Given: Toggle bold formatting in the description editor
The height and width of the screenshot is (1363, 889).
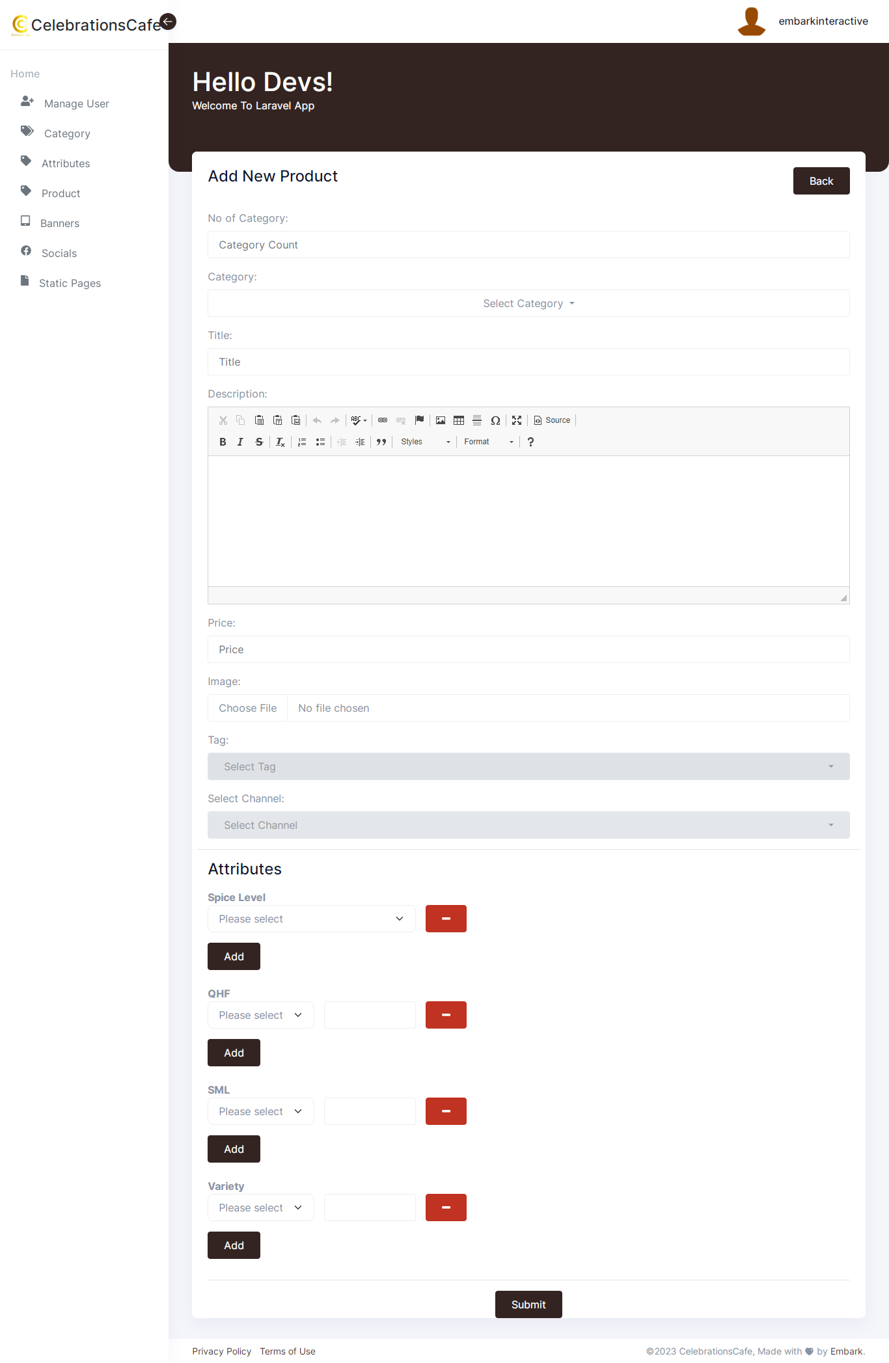Looking at the screenshot, I should 223,442.
